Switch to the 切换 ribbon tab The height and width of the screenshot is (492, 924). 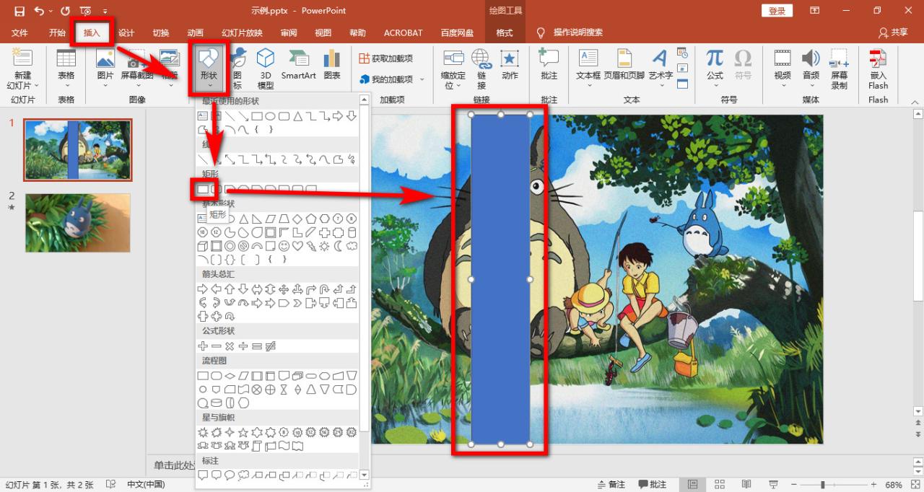pyautogui.click(x=160, y=32)
